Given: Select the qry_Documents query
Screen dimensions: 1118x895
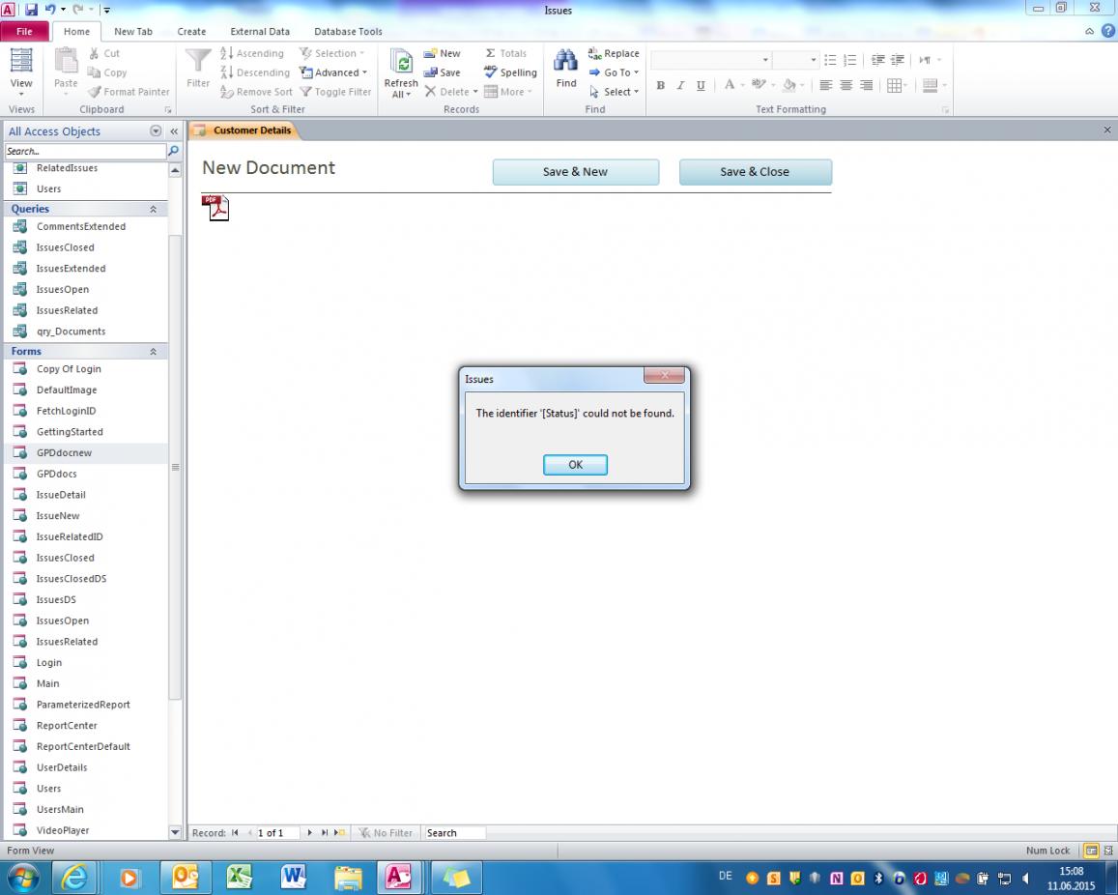Looking at the screenshot, I should click(86, 332).
